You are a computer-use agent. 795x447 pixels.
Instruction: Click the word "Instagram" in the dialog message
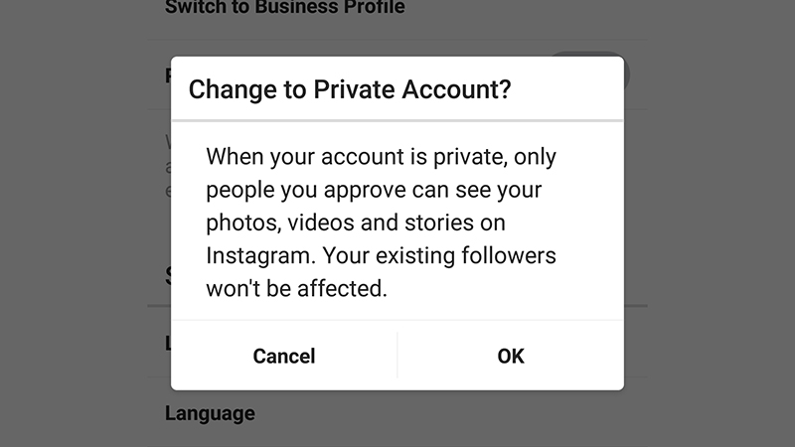click(x=260, y=256)
